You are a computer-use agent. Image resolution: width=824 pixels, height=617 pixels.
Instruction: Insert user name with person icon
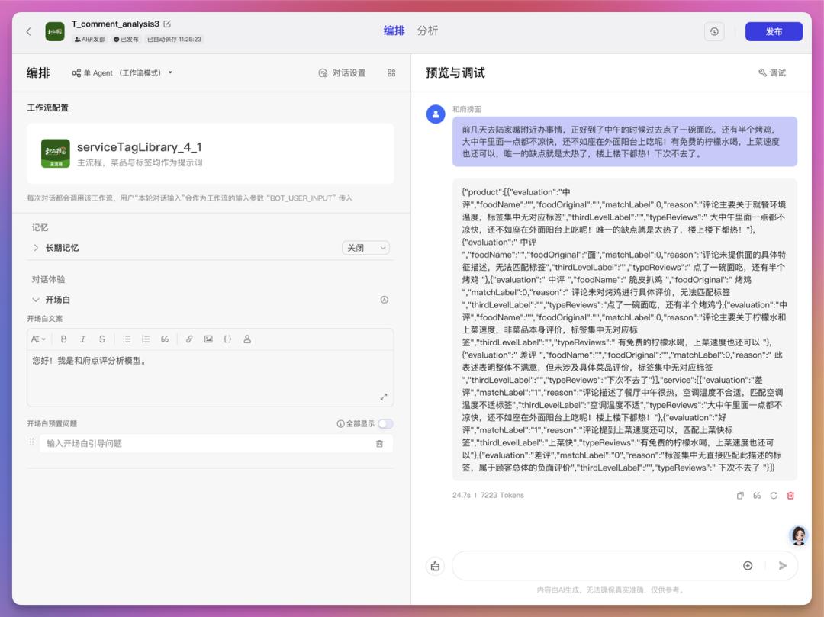247,339
